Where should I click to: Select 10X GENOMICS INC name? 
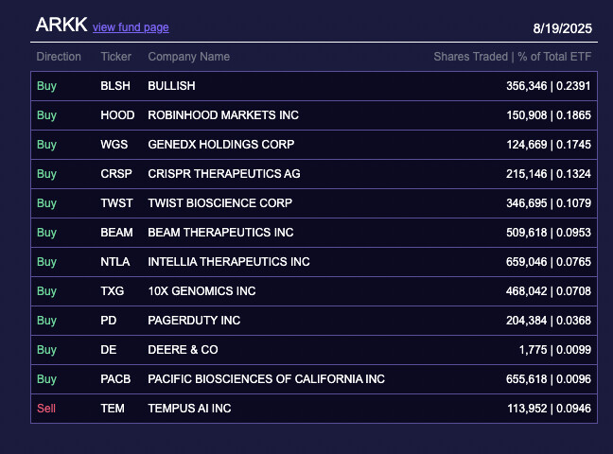[201, 291]
